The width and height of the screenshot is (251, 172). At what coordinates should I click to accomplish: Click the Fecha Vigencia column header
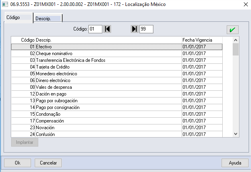tap(202, 40)
